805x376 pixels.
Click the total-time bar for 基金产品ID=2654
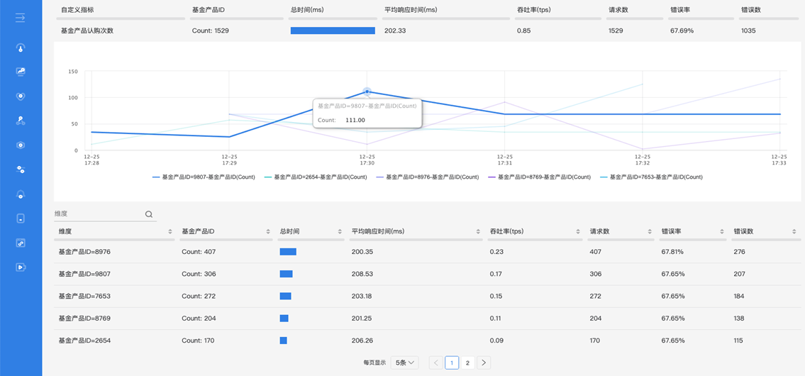click(284, 341)
